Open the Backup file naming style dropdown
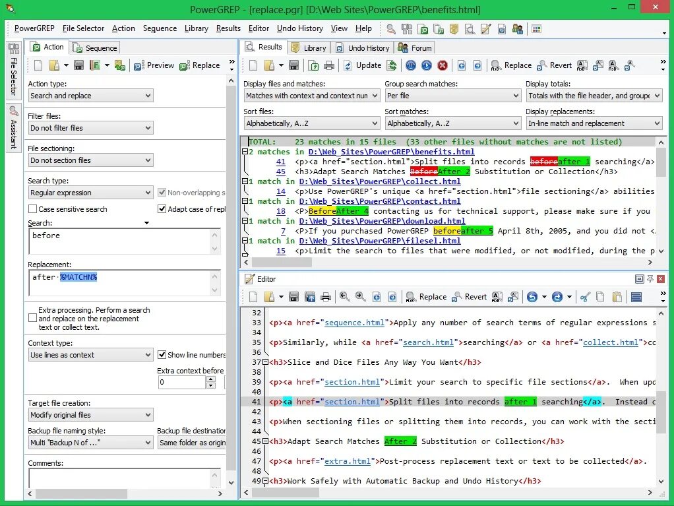674x506 pixels. point(91,443)
